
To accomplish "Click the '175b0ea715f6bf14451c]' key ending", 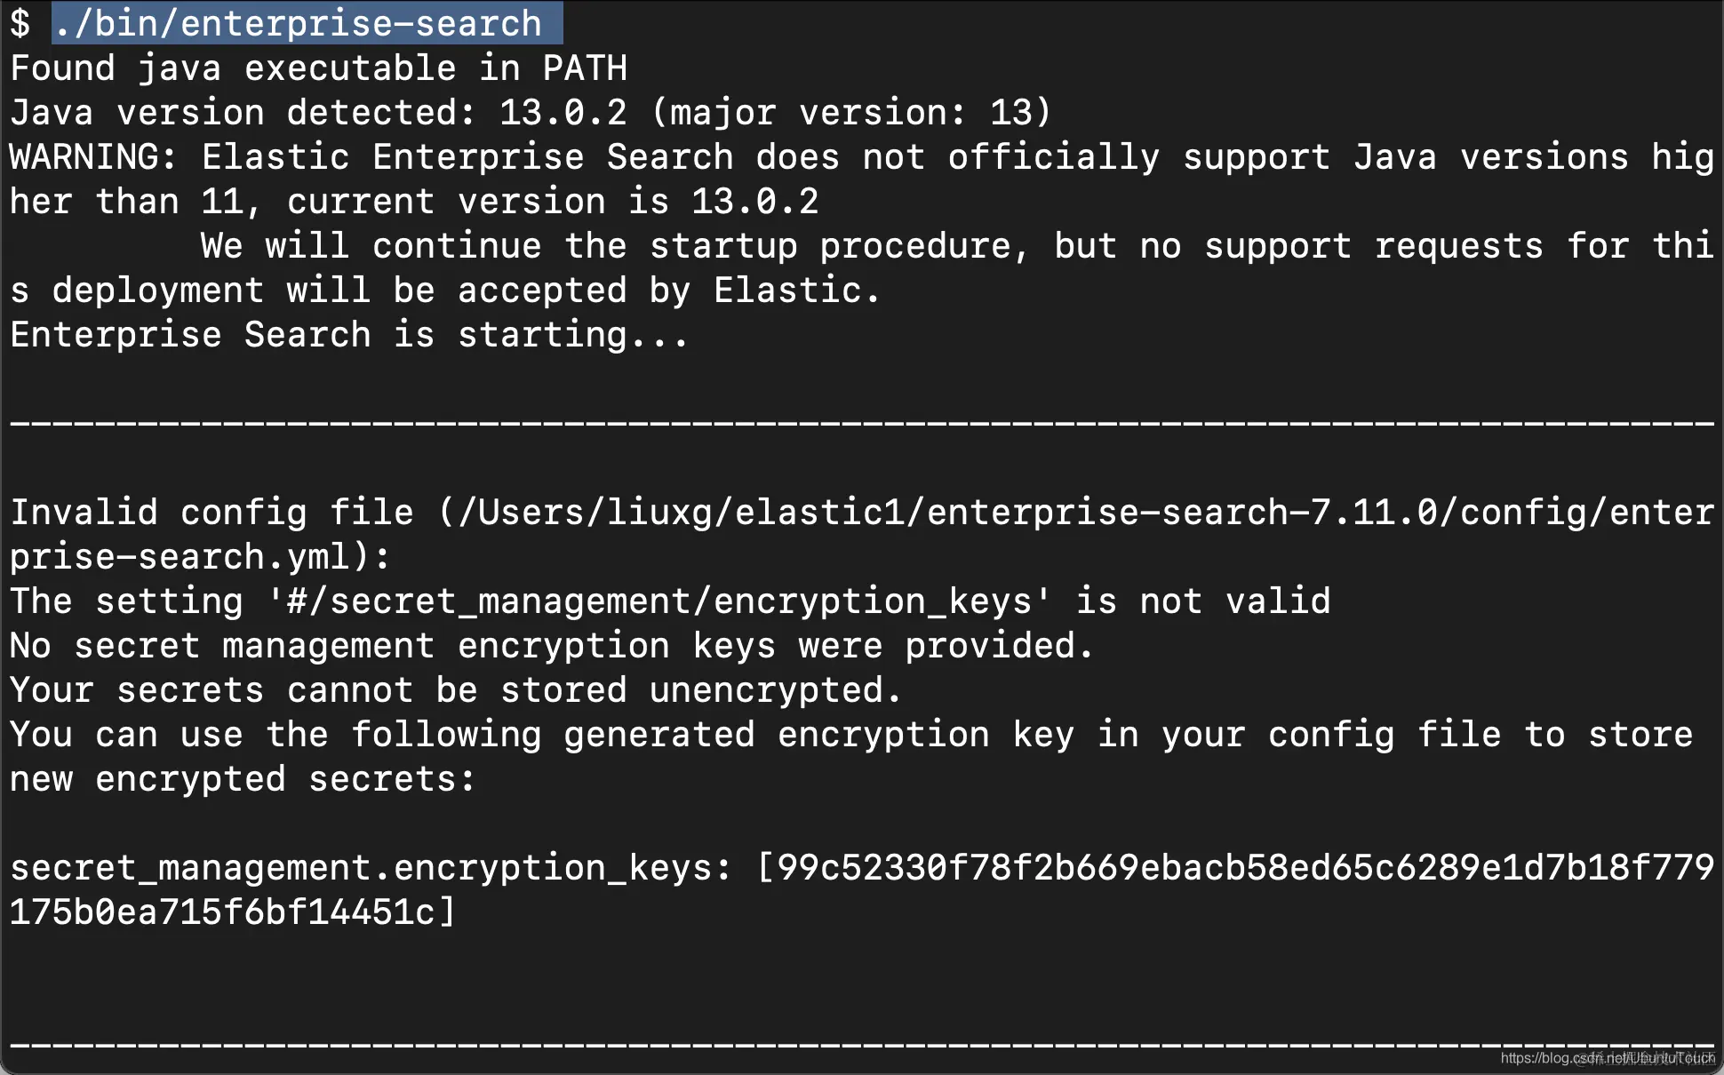I will [232, 912].
